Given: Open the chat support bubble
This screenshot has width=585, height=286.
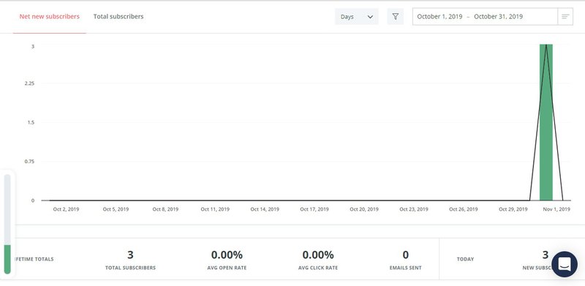Looking at the screenshot, I should tap(565, 264).
